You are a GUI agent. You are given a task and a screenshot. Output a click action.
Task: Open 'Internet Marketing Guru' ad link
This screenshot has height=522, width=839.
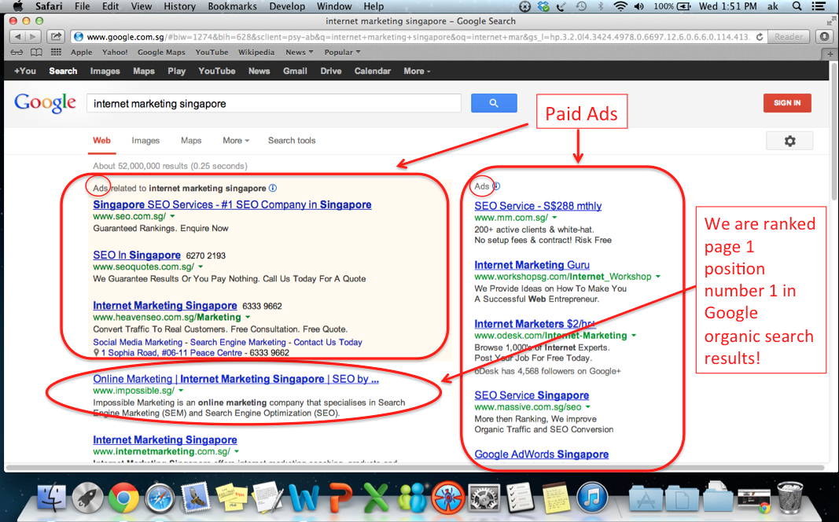pos(532,265)
